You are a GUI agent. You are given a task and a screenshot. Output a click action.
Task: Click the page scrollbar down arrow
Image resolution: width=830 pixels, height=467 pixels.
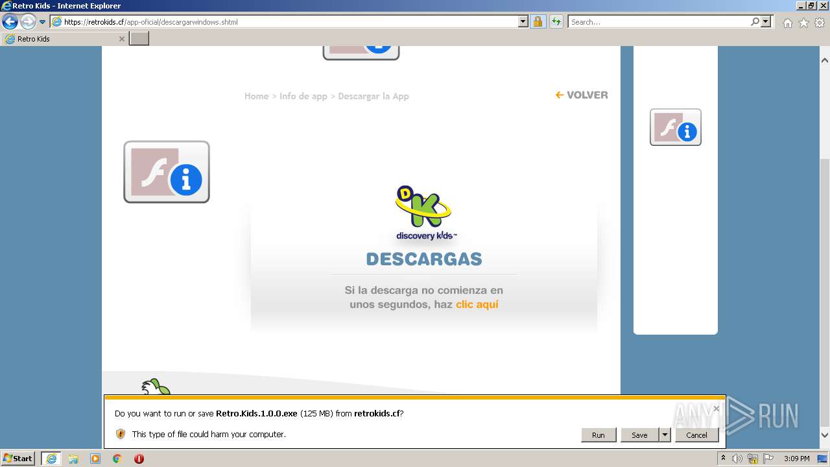[x=825, y=435]
